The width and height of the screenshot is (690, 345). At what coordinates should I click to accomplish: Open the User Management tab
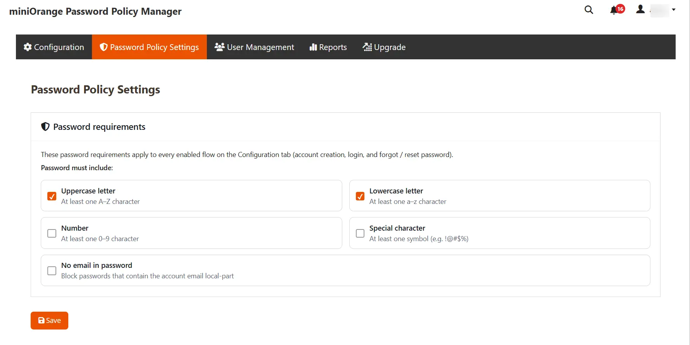(x=254, y=47)
